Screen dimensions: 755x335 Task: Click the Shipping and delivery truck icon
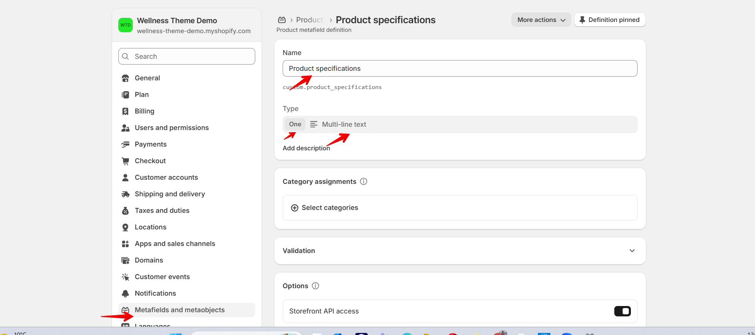coord(125,194)
